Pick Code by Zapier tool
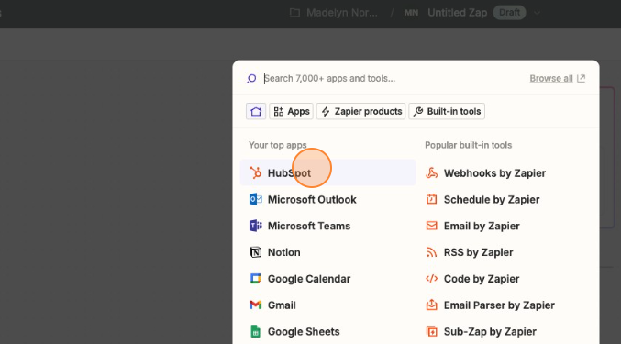The width and height of the screenshot is (621, 344). 504,279
